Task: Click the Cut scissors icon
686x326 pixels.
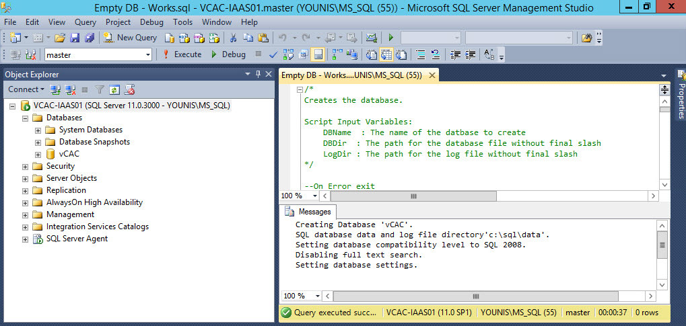Action: point(233,38)
